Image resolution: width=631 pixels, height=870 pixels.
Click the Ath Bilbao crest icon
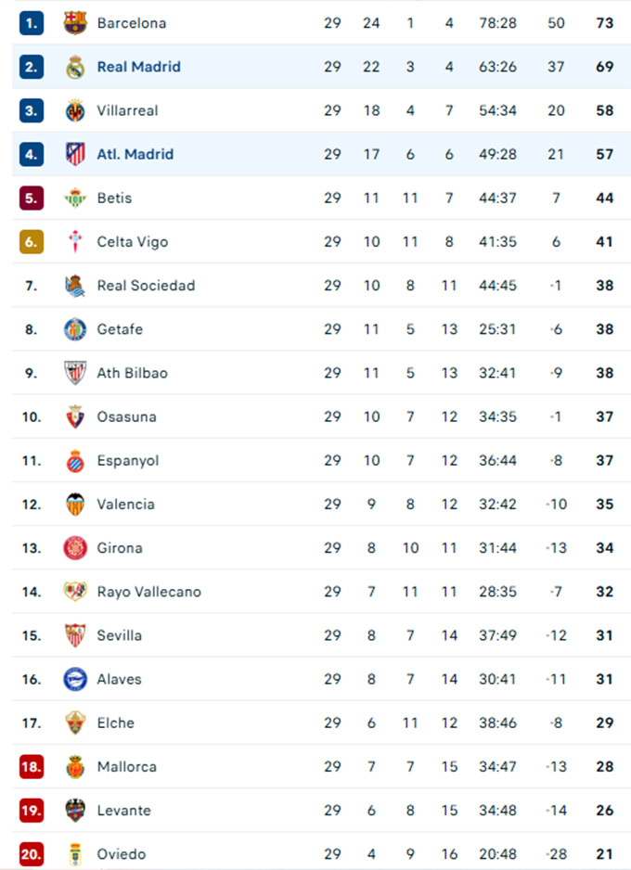(x=75, y=373)
